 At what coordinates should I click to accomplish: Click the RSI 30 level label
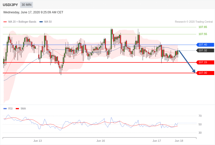tap(200, 133)
